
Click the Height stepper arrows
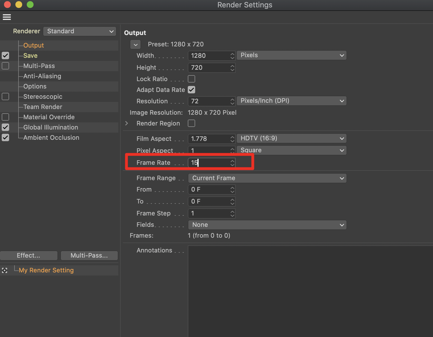[232, 68]
